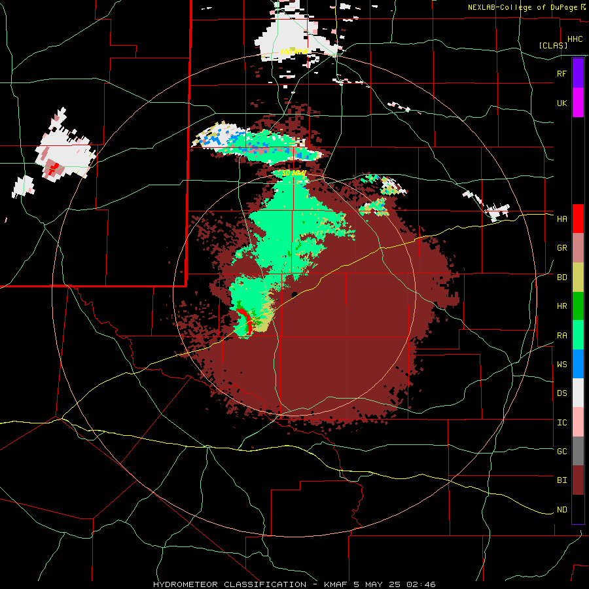
Task: Click the dark green HR heavy rain swatch
Action: point(578,306)
